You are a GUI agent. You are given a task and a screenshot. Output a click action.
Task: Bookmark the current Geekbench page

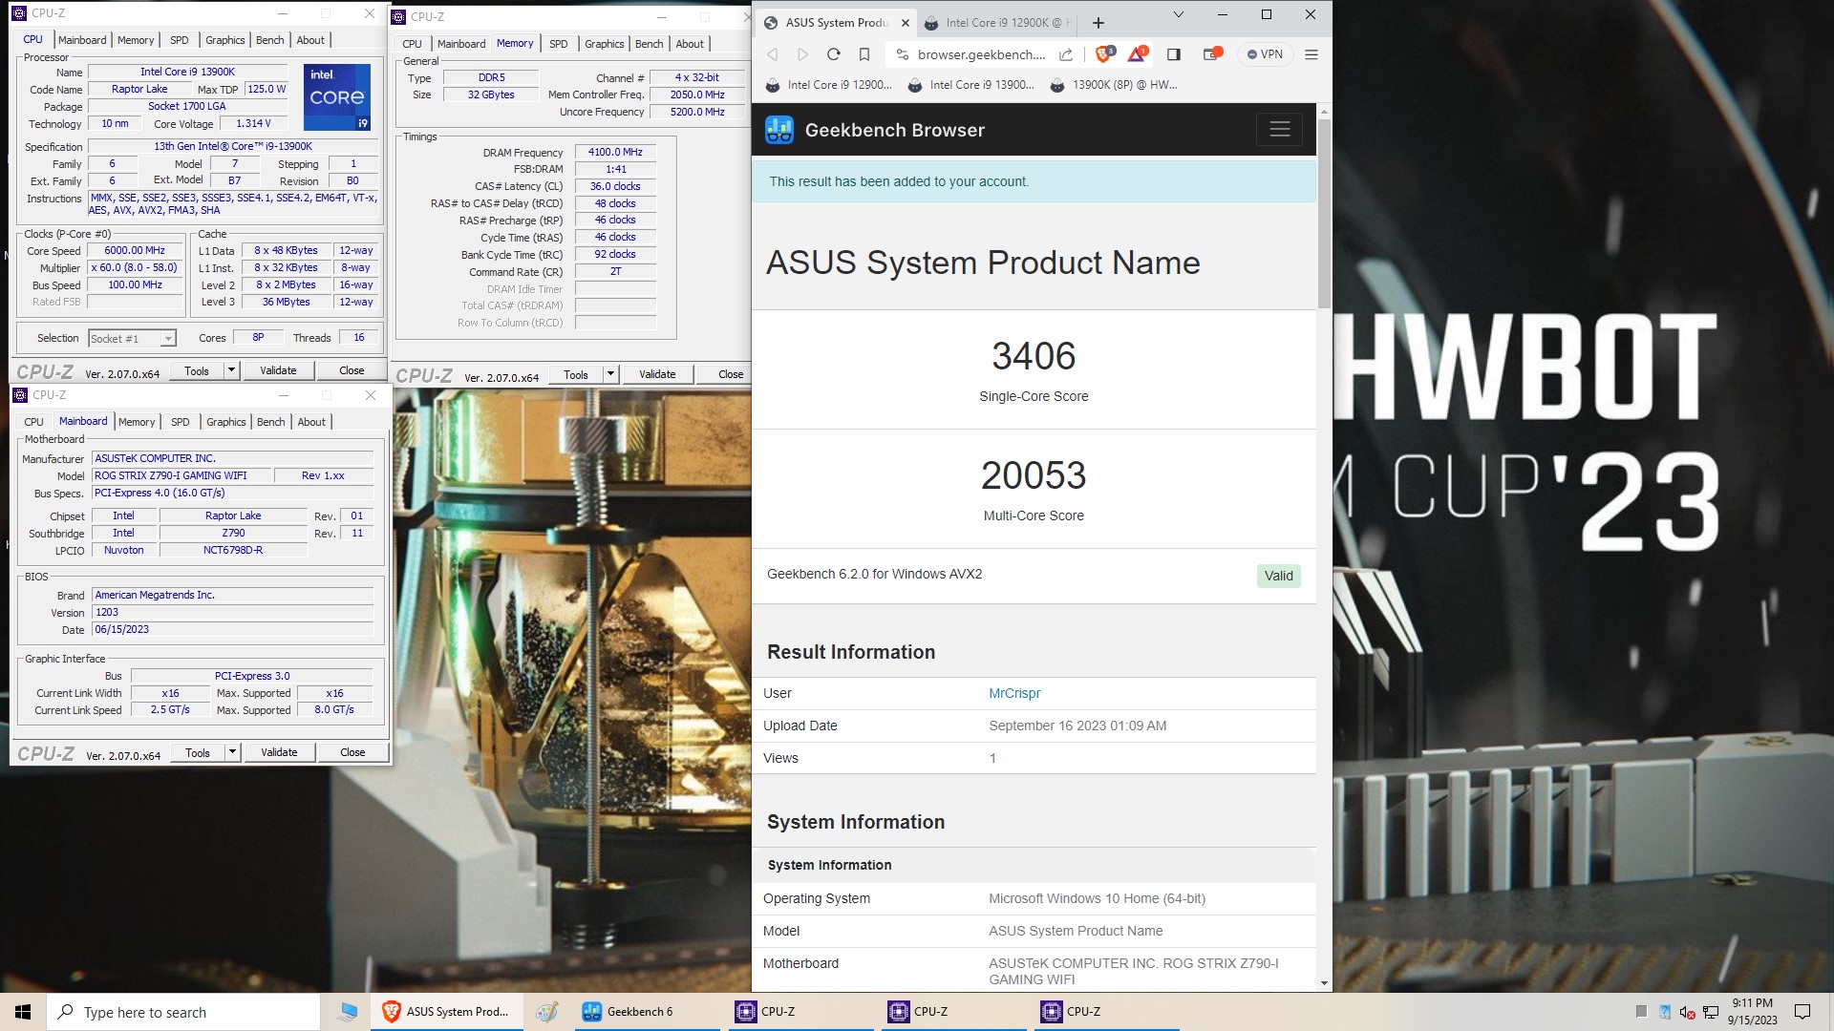(864, 54)
